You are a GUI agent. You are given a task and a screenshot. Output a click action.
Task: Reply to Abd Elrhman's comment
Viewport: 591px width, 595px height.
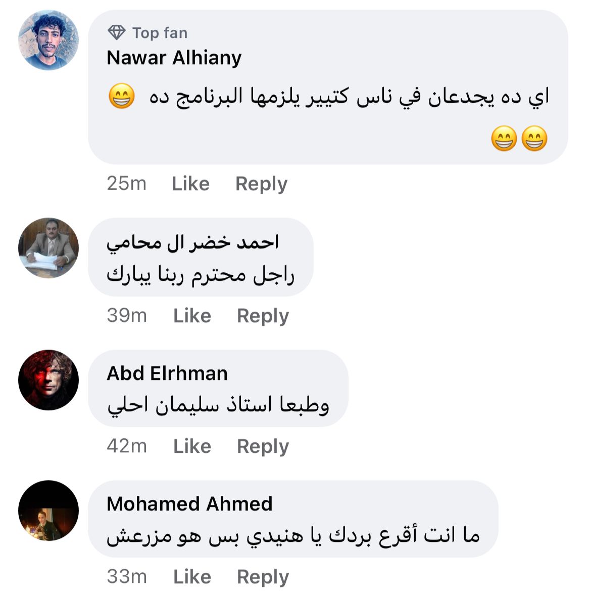click(x=263, y=446)
